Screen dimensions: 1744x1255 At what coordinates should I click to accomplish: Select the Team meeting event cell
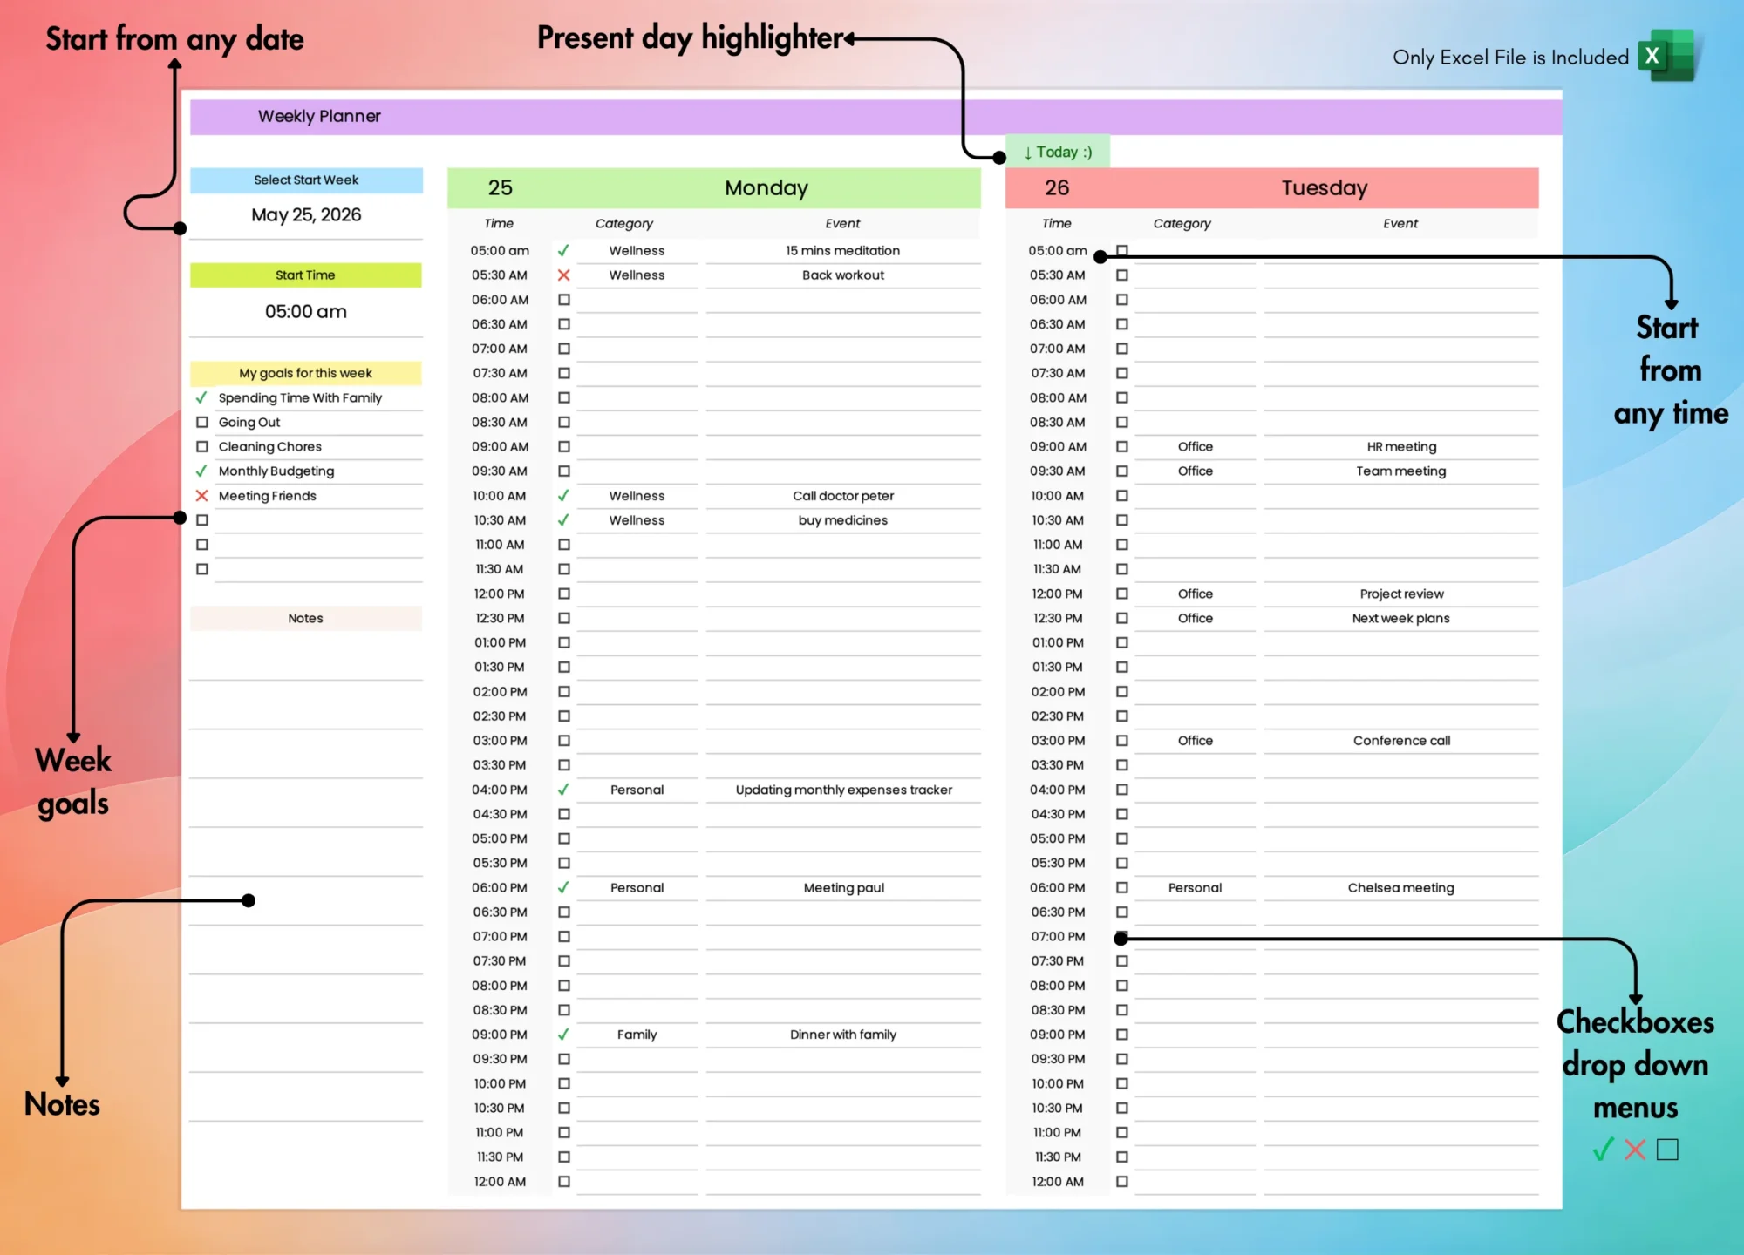click(1400, 471)
